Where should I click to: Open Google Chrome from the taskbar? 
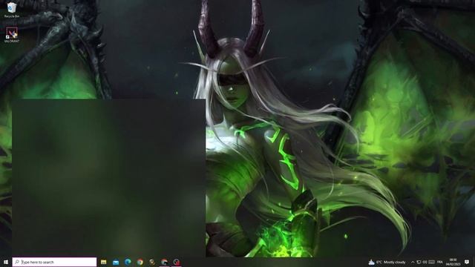click(140, 262)
